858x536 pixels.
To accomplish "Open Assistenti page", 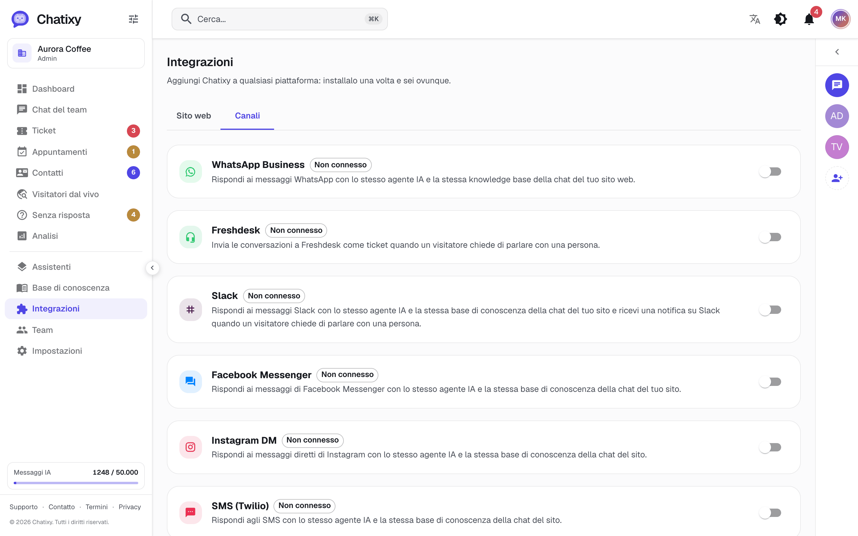I will [x=76, y=267].
